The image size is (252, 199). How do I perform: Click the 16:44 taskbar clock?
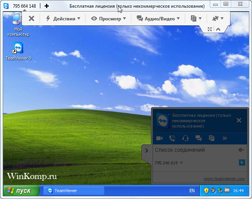(238, 191)
